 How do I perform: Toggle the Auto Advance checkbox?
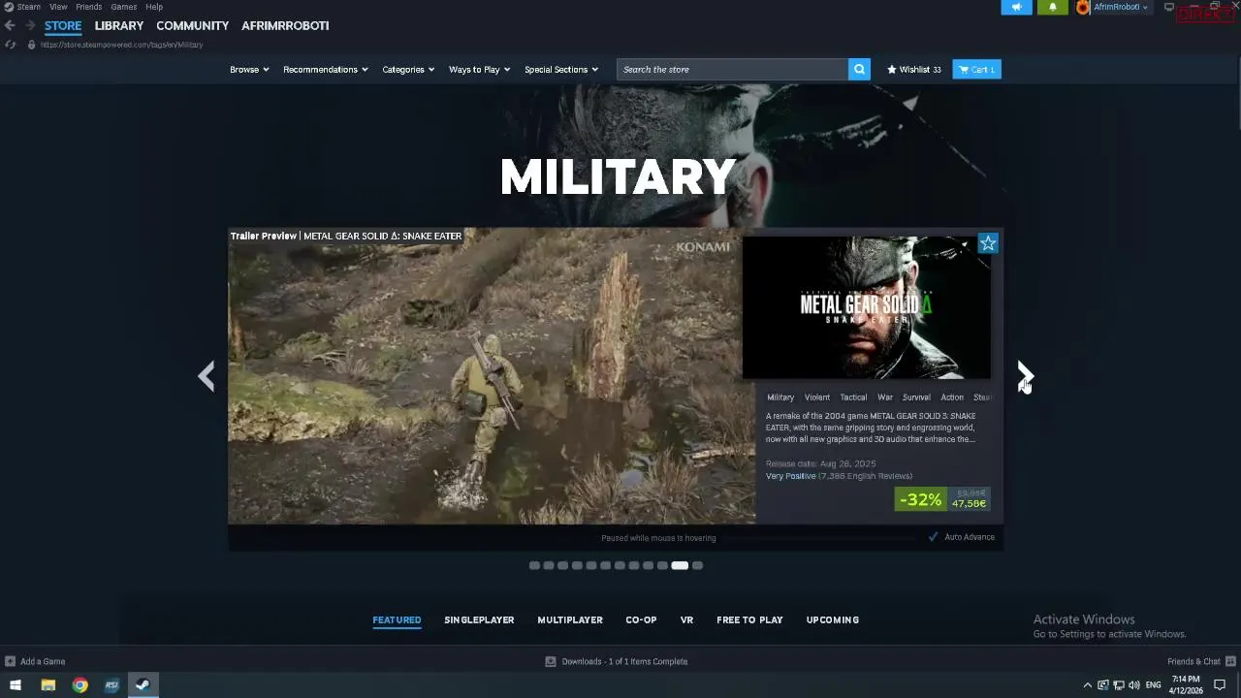(934, 537)
